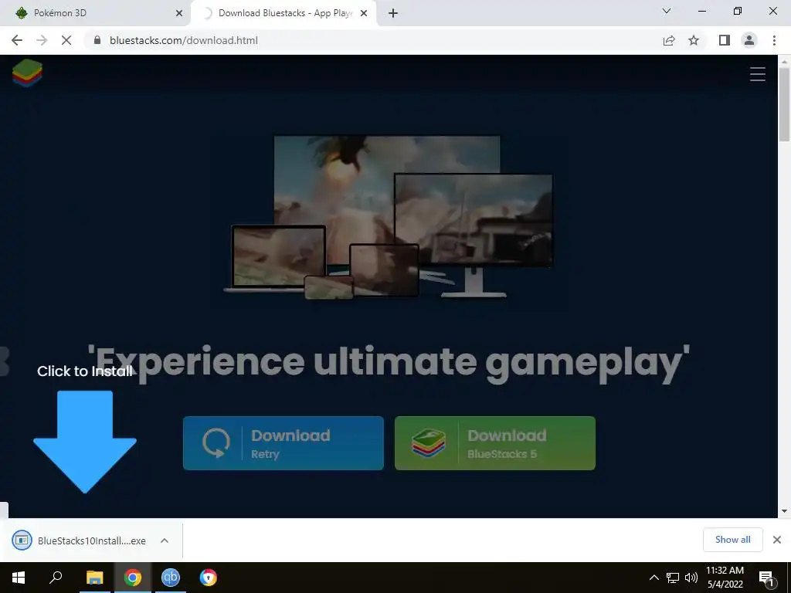This screenshot has height=593, width=791.
Task: Open the notification center icon
Action: coord(767,578)
